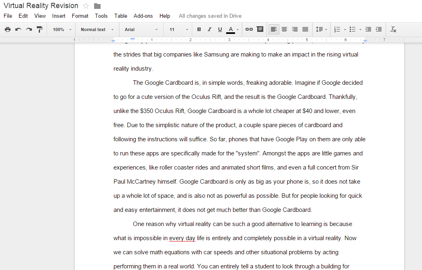Star the Virtual Reality Revision document

[x=86, y=6]
